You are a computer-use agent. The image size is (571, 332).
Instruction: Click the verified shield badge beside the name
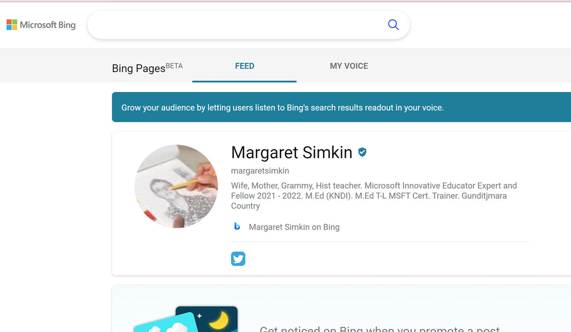coord(362,152)
